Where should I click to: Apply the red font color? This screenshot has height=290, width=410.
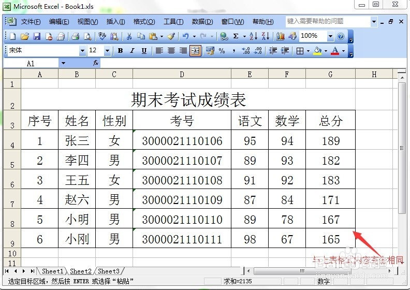point(335,51)
